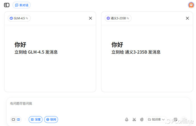The height and width of the screenshot is (126, 196).
Task: Close the 通义3-235B chat panel
Action: click(x=187, y=18)
